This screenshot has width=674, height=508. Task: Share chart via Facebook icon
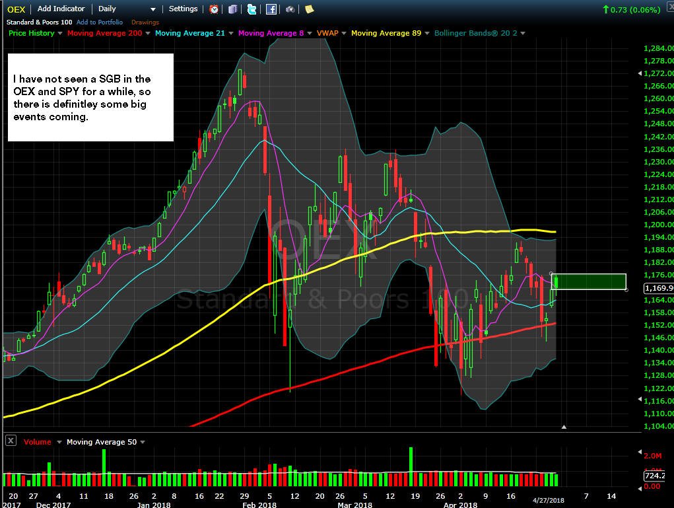(271, 9)
